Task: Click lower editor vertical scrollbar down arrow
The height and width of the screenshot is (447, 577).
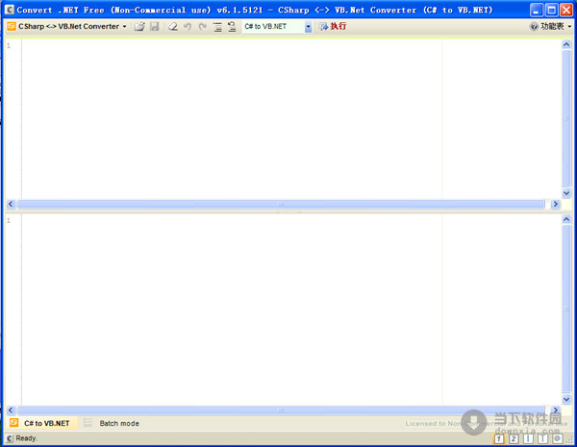Action: (566, 399)
